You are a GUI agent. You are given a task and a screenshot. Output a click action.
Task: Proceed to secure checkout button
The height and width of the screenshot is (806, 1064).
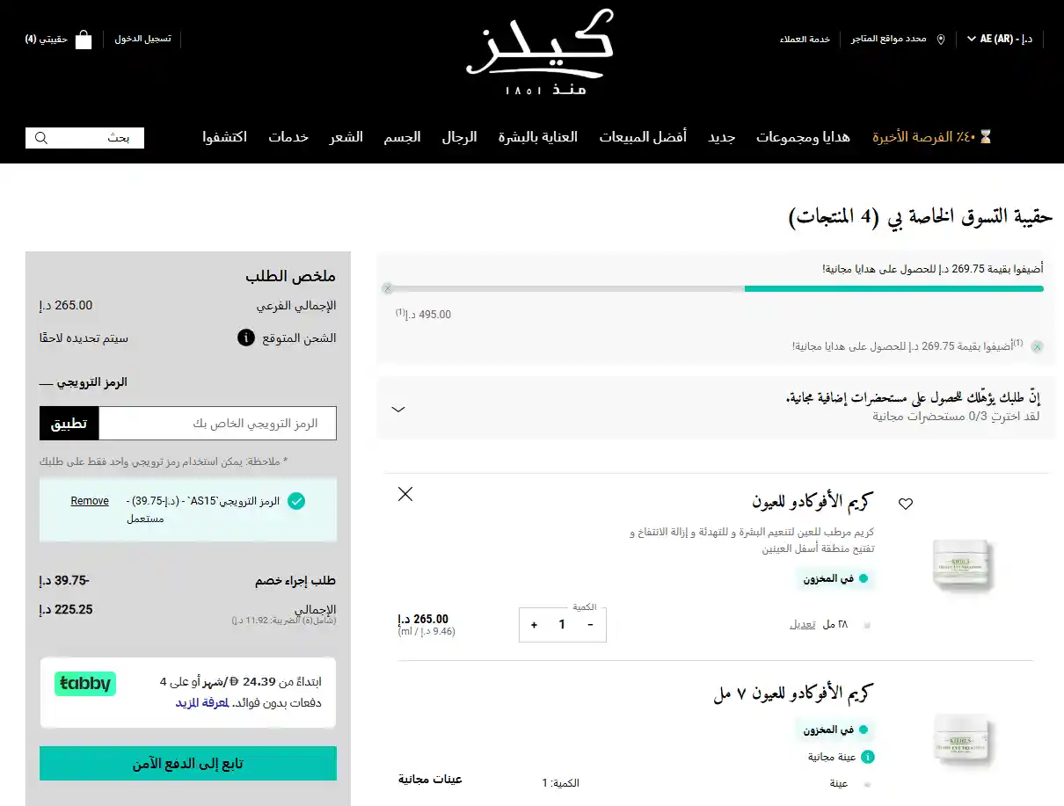click(x=188, y=764)
